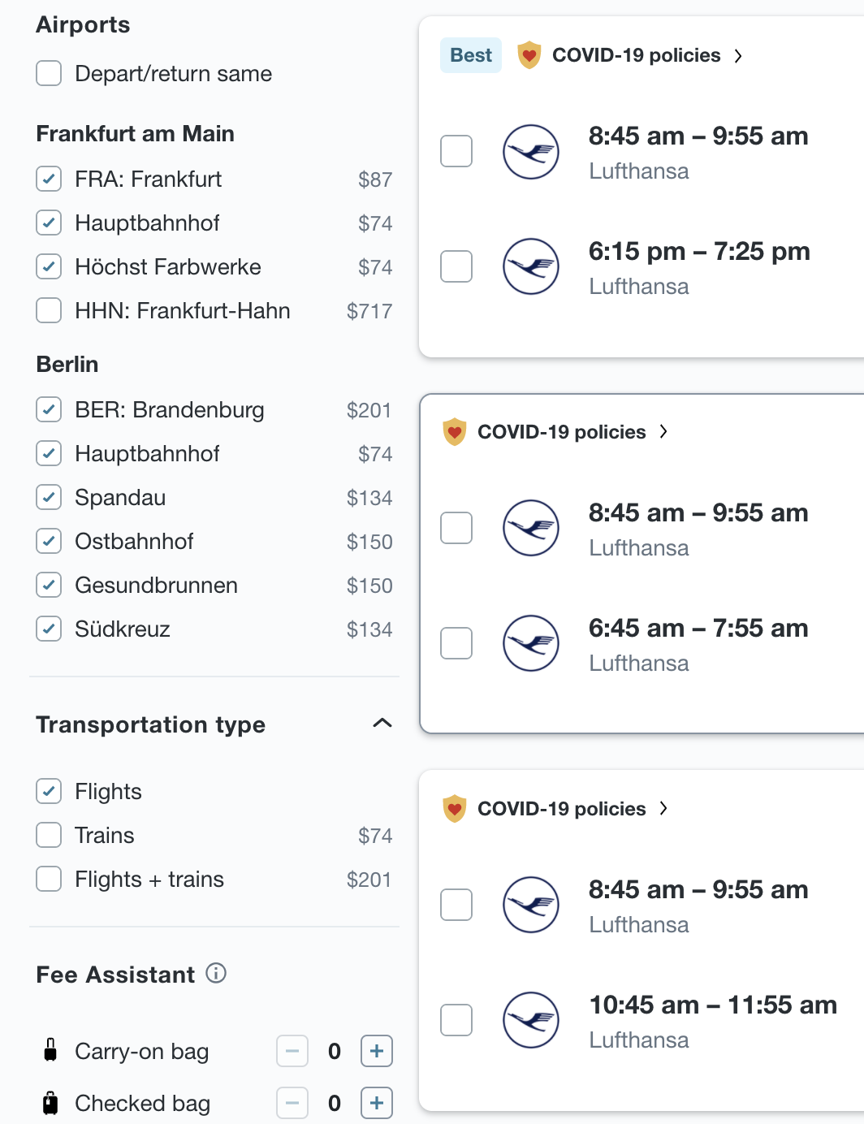The image size is (864, 1124).
Task: Click the COVID-19 shield icon beside Best badge
Action: point(529,55)
